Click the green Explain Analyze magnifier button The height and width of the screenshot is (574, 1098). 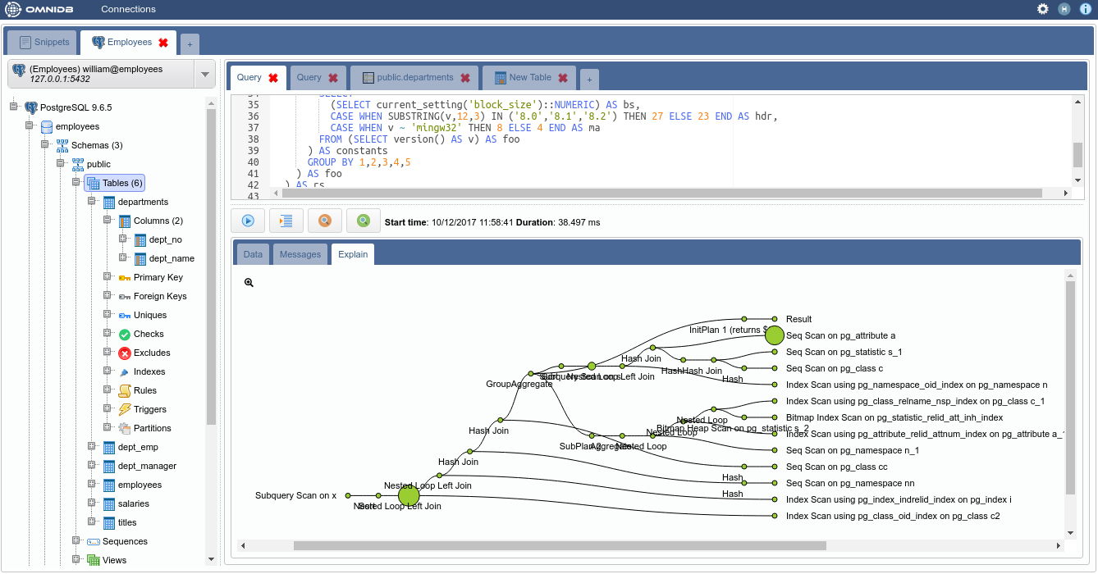click(364, 221)
